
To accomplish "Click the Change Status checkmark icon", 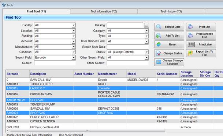I will (159, 53).
